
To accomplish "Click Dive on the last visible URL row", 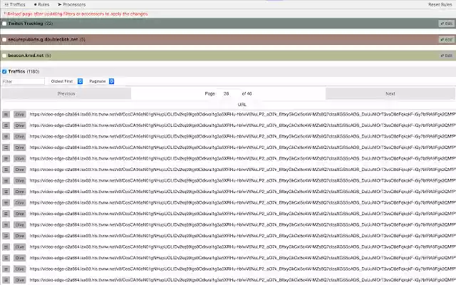I will pos(19,280).
